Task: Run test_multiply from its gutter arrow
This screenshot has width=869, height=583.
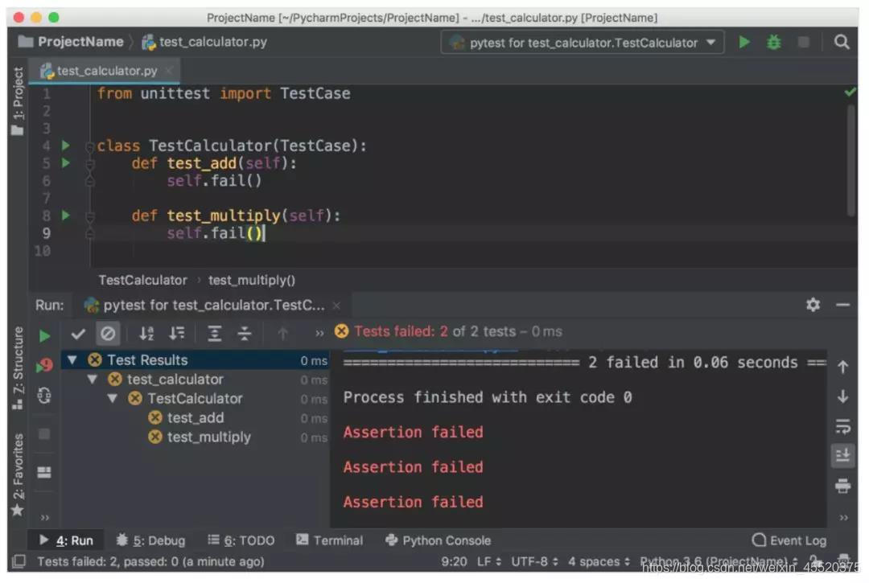Action: coord(66,216)
